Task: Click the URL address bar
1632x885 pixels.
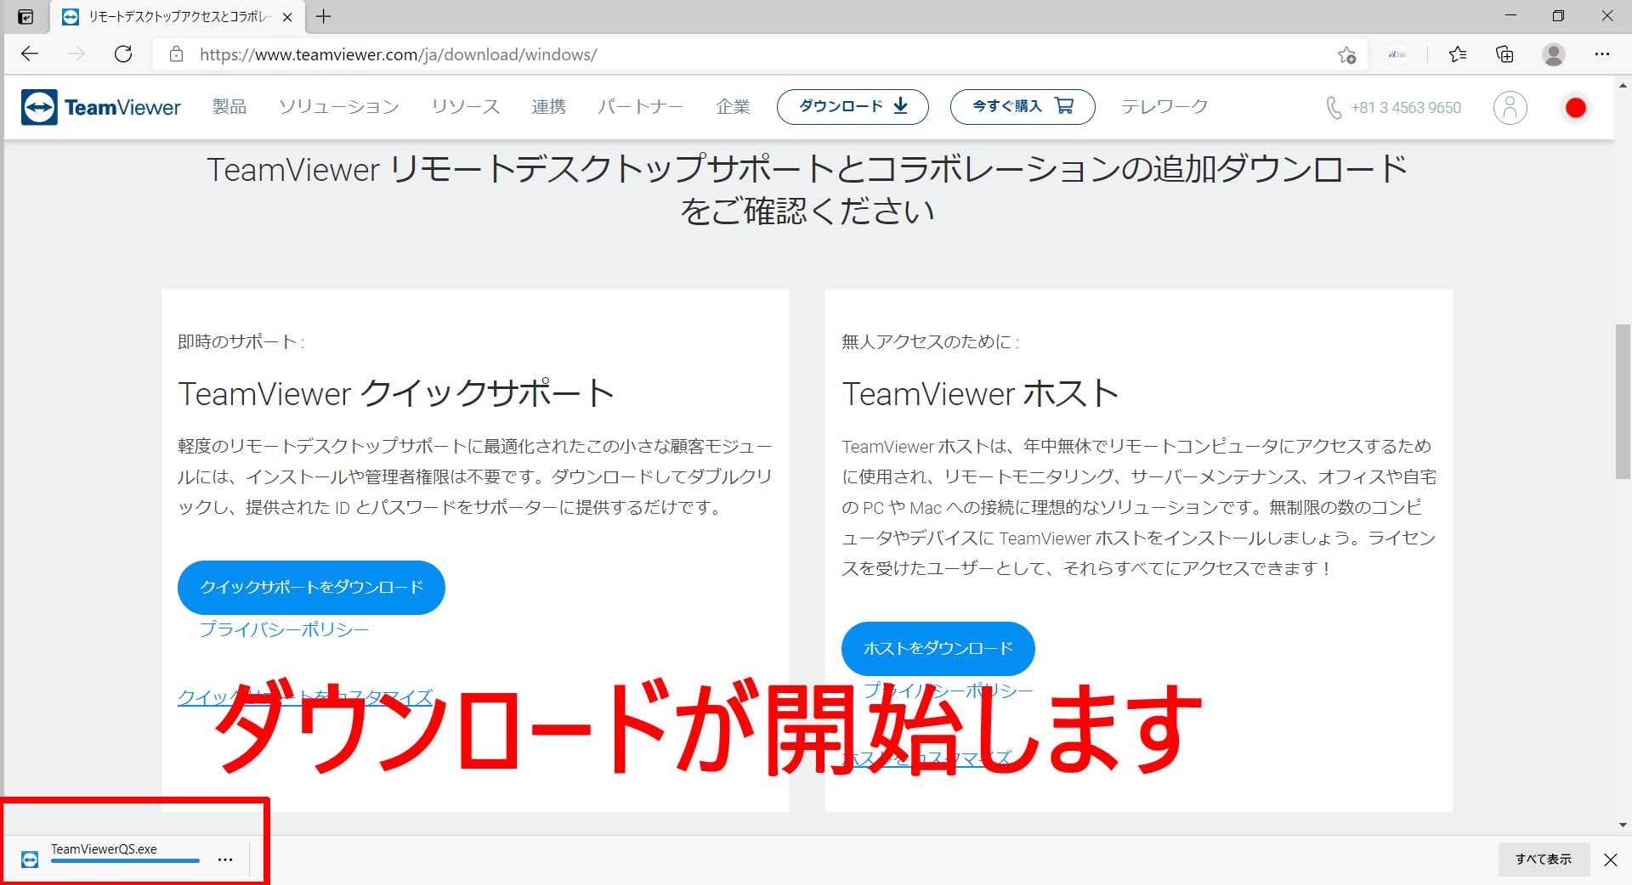Action: pos(748,54)
